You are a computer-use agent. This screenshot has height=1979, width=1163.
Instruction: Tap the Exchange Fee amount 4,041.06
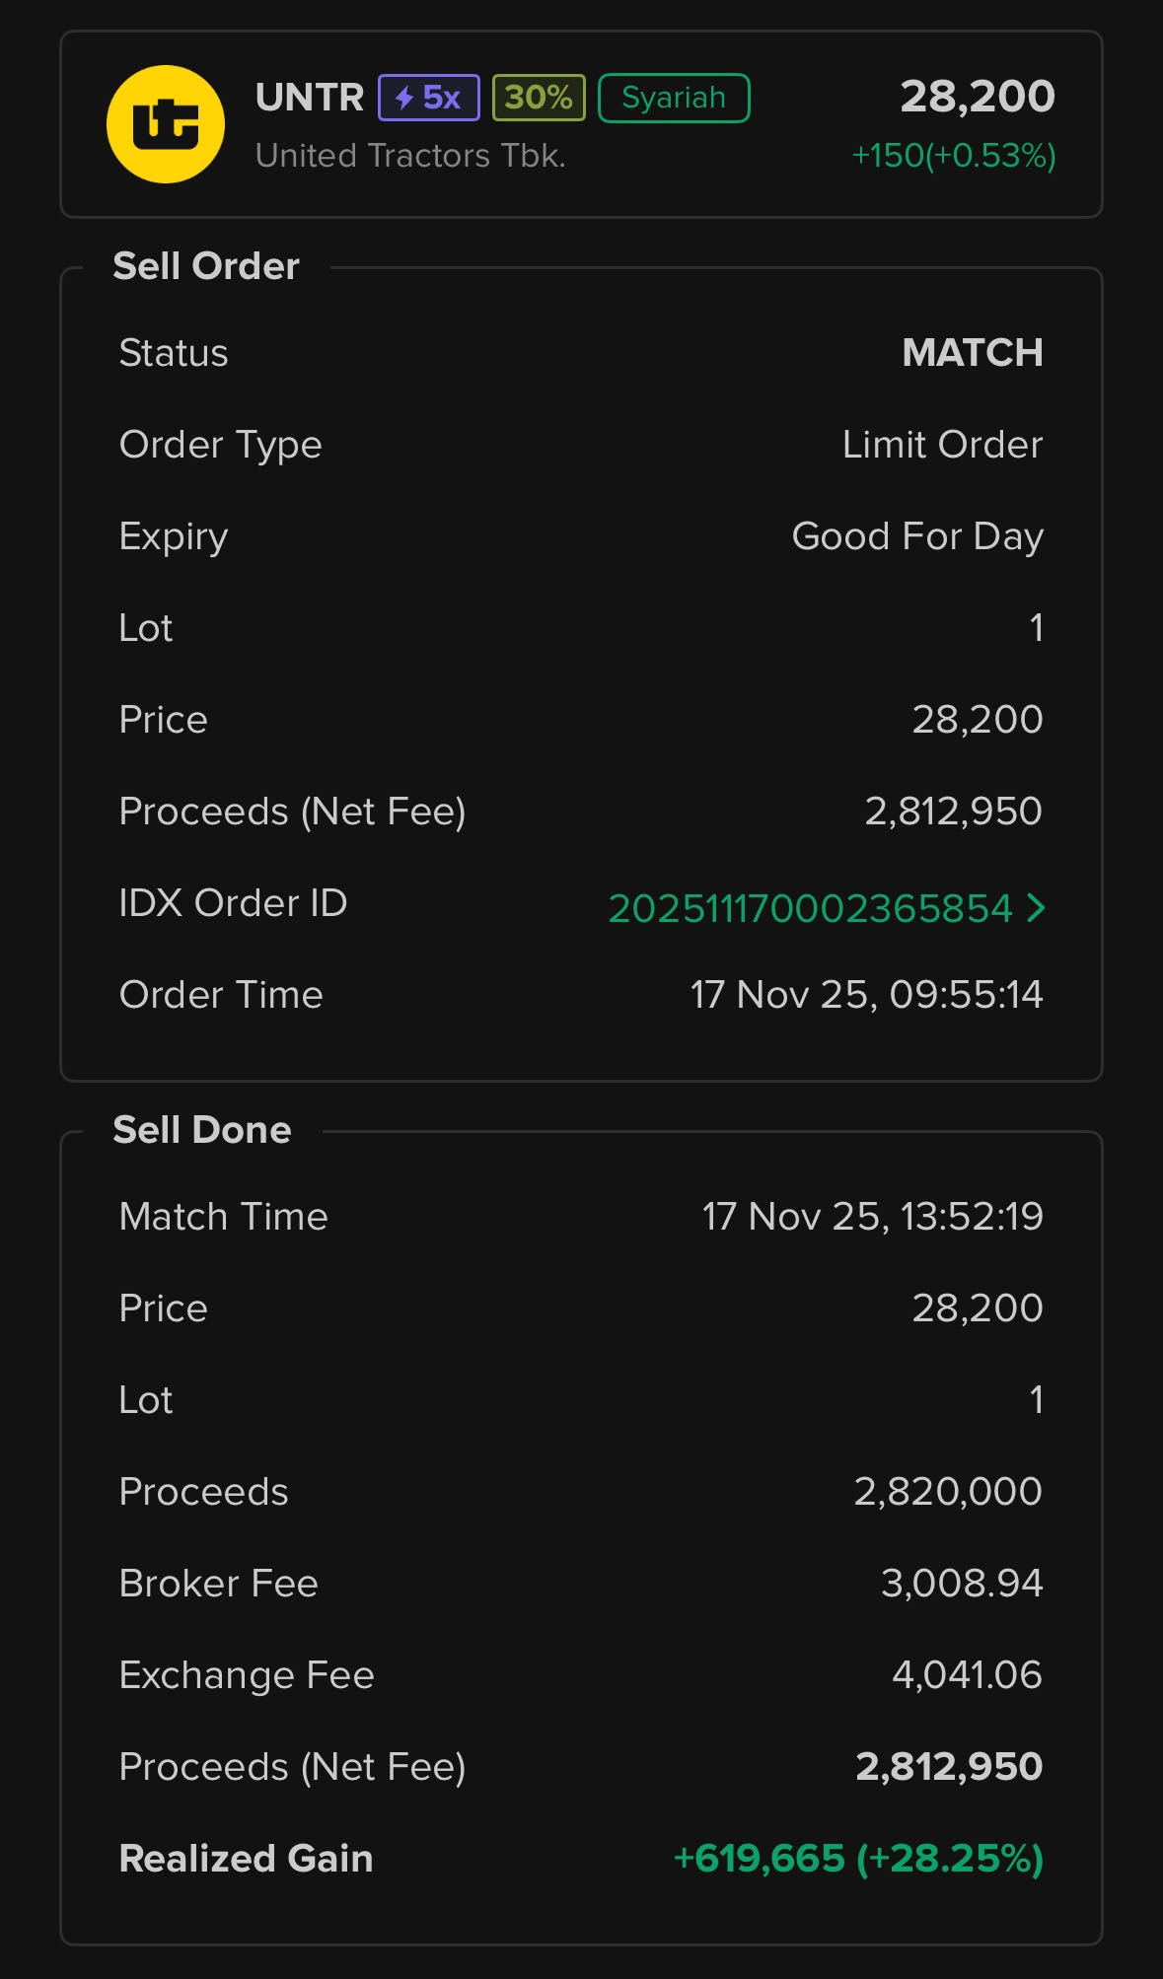click(x=967, y=1675)
